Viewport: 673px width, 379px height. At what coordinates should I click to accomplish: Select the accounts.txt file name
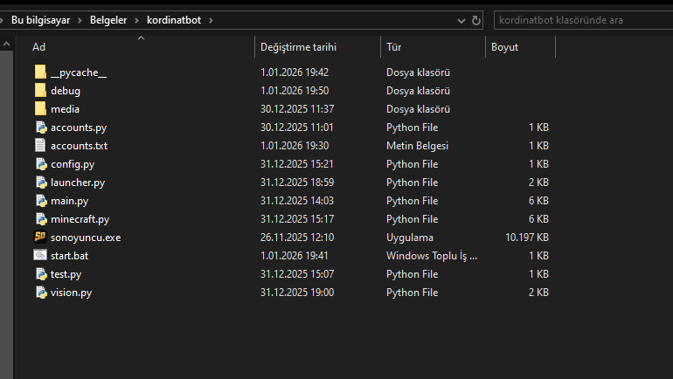tap(79, 146)
